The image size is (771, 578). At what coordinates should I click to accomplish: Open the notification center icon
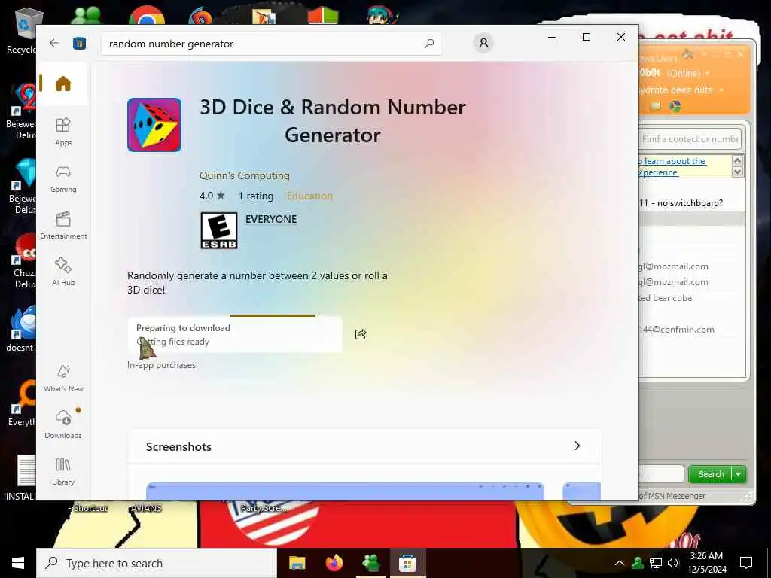[746, 563]
